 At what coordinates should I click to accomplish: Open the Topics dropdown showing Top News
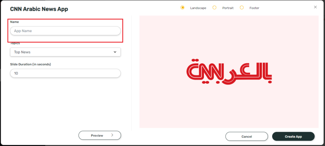pos(65,52)
